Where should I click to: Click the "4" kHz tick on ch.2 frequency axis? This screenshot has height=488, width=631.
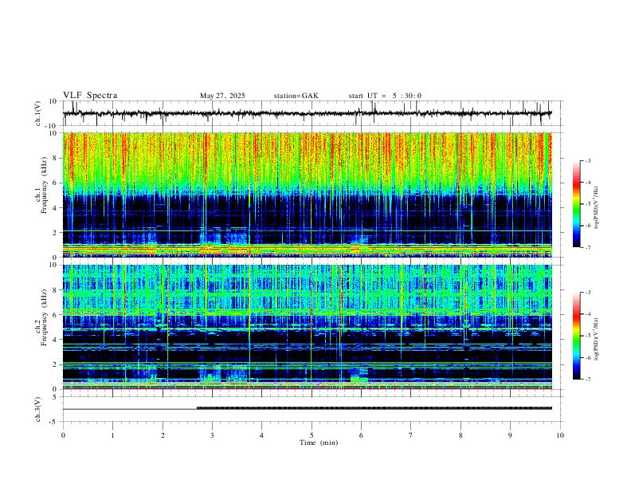click(x=55, y=340)
